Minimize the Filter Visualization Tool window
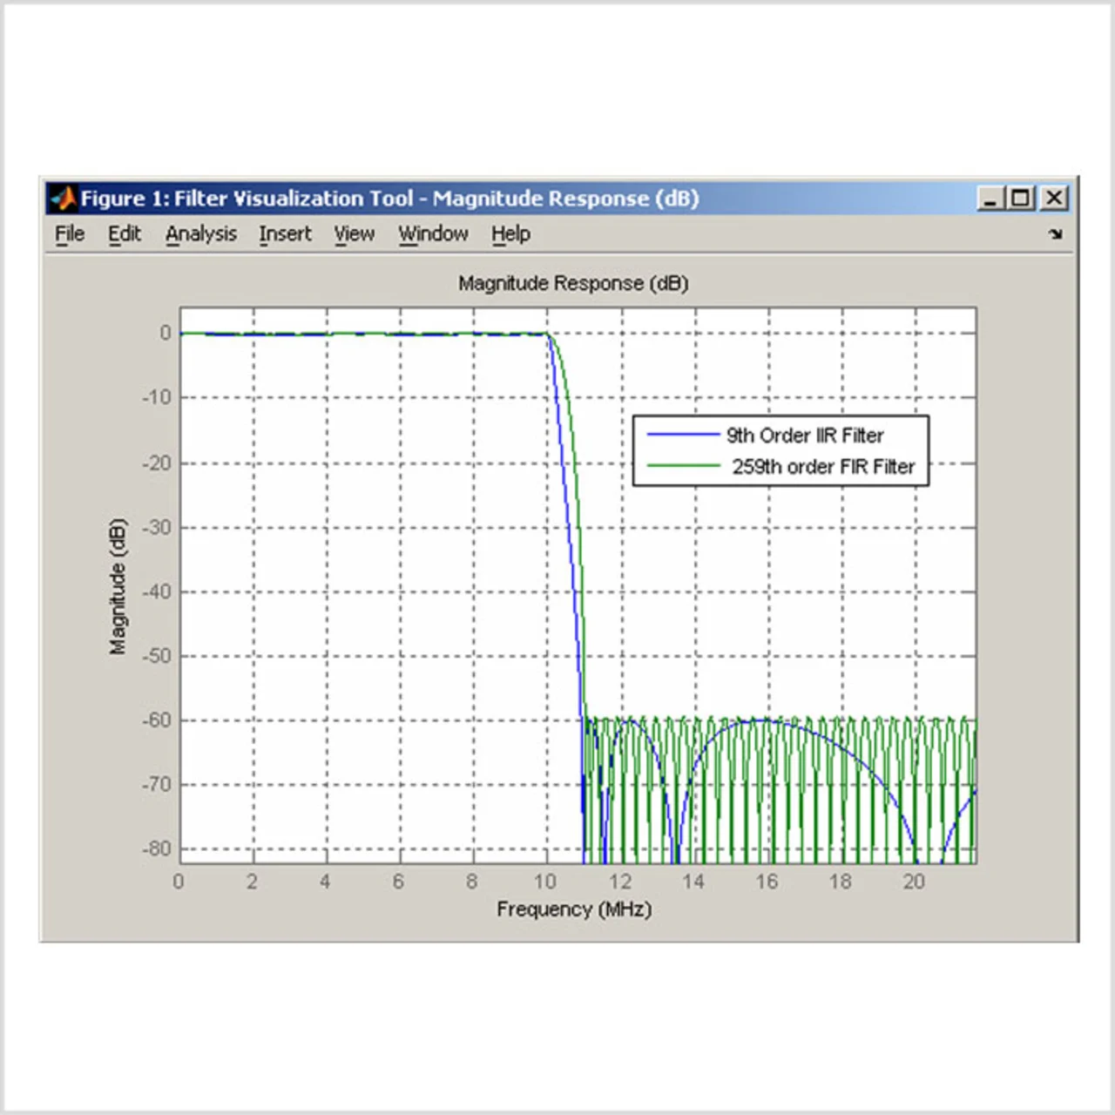 coord(989,199)
